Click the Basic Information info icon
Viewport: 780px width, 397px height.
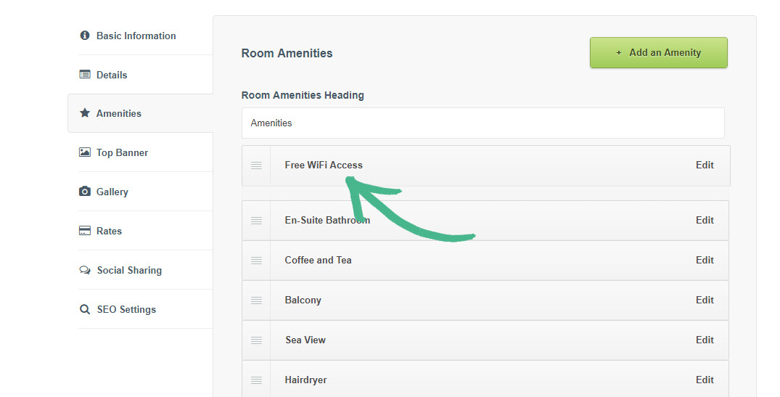tap(85, 36)
